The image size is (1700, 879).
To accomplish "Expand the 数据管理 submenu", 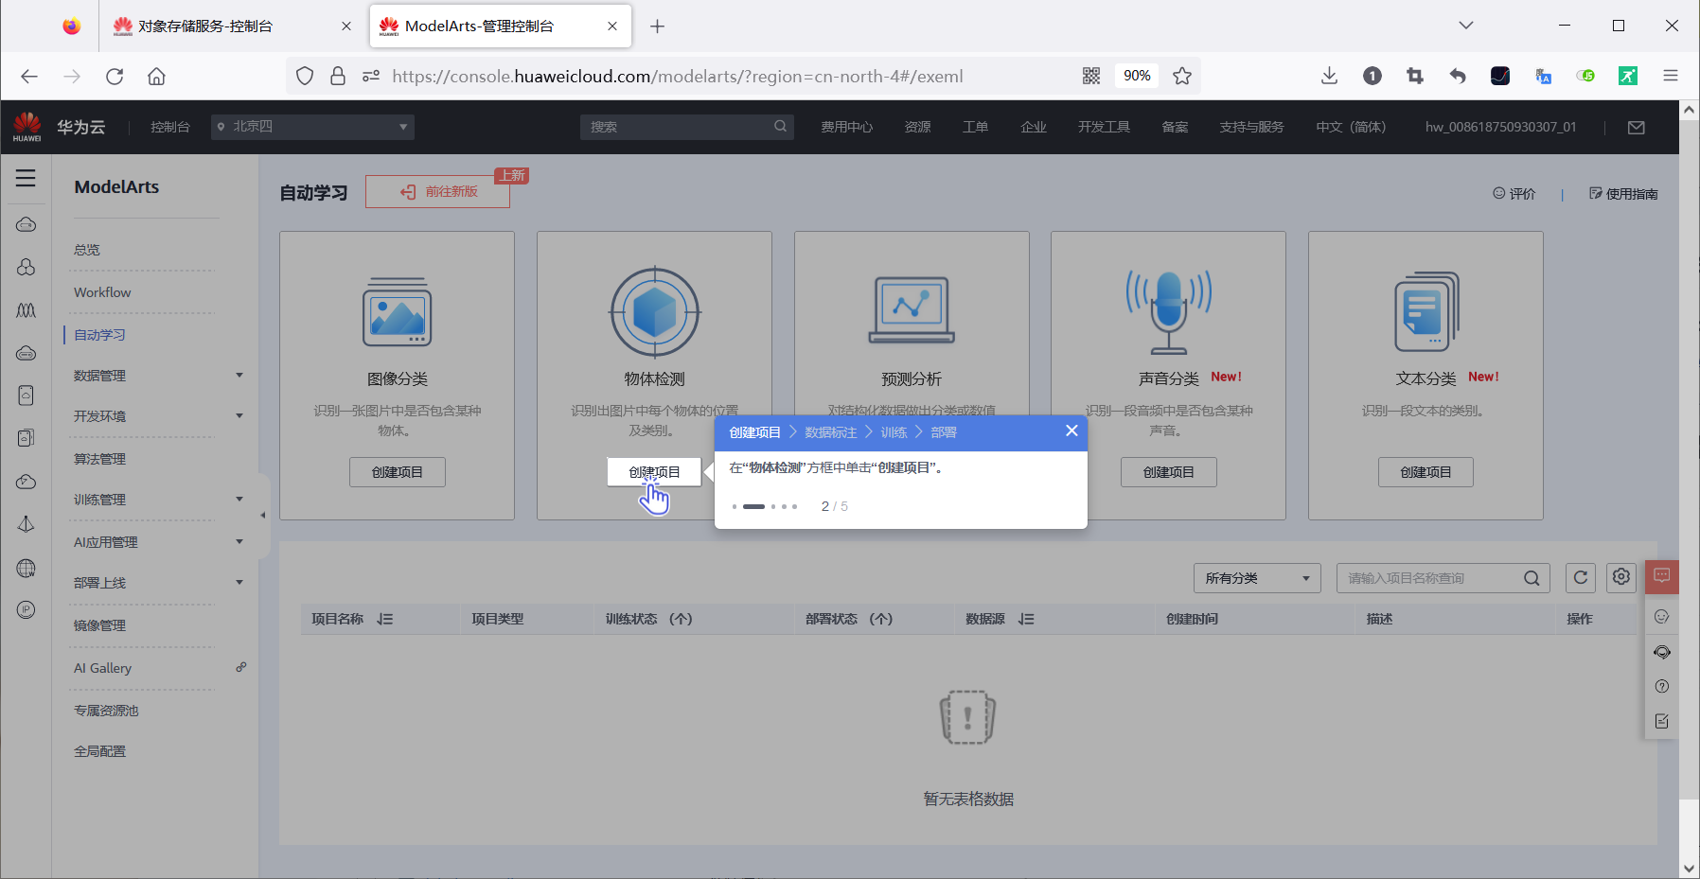I will click(239, 376).
